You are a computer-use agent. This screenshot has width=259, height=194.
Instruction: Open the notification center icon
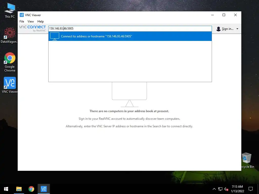tap(251, 189)
